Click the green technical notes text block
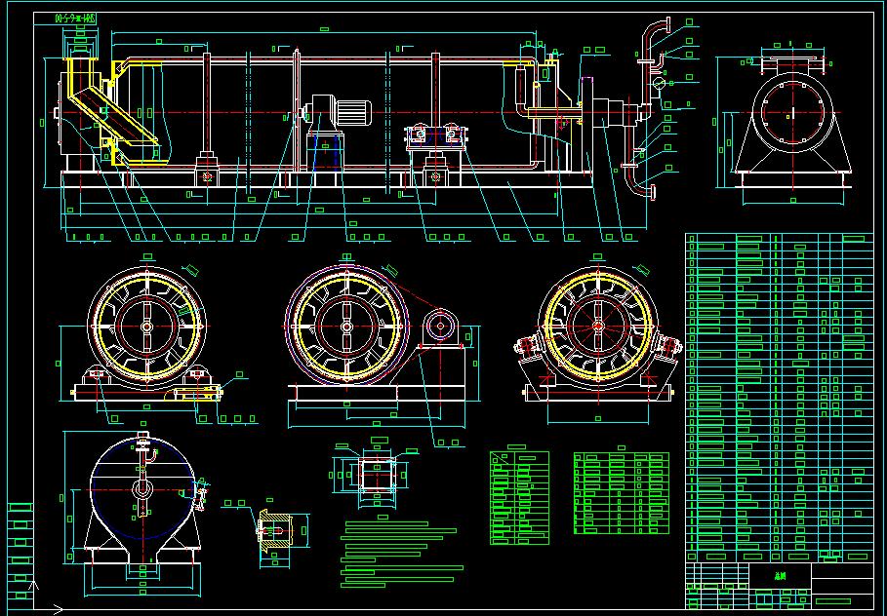Image resolution: width=887 pixels, height=616 pixels. click(x=402, y=555)
